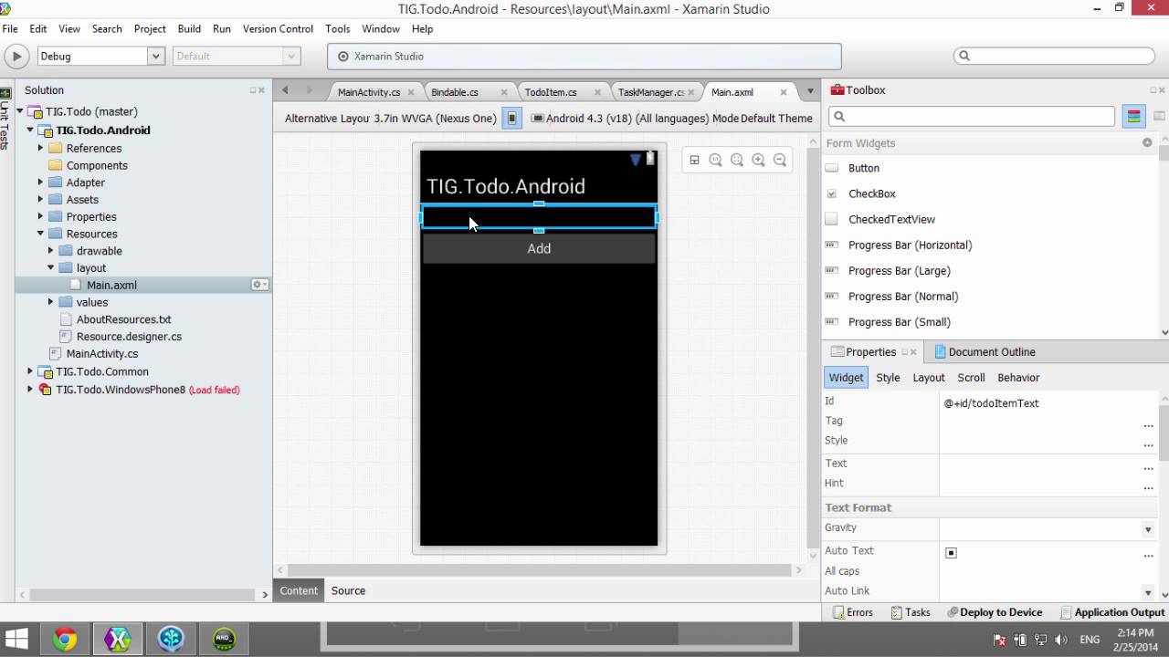1169x657 pixels.
Task: Click the volume icon in system tray
Action: coord(1061,640)
